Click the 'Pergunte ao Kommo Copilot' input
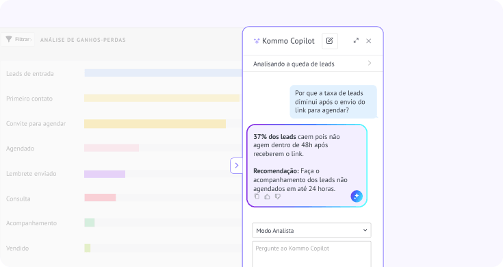Screen dimensions: 503x267 [x=311, y=254]
